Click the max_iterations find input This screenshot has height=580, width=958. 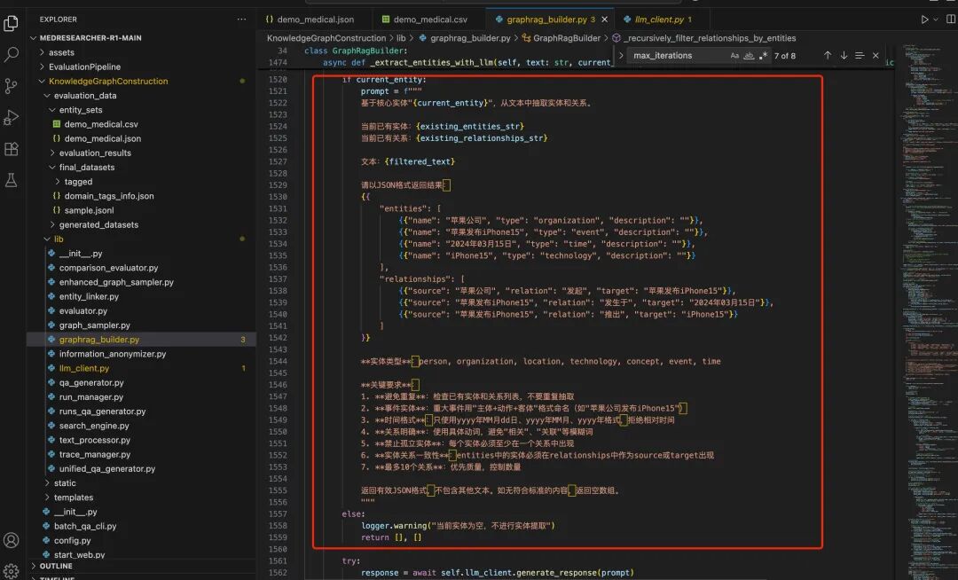click(679, 56)
